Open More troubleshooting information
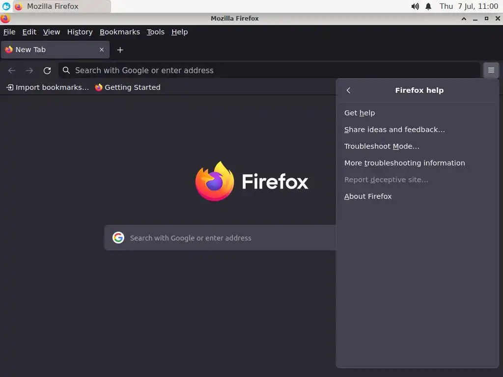The height and width of the screenshot is (377, 503). point(418,163)
